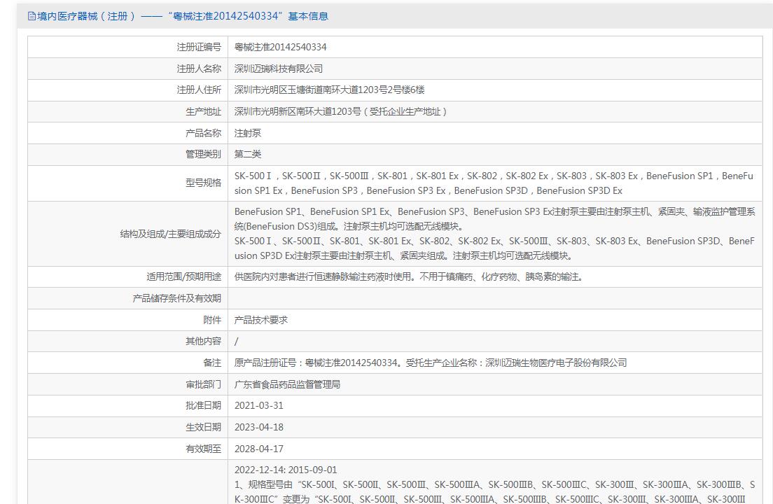Select registration number 粤械注准20142540334 value
This screenshot has height=504, width=773.
click(281, 48)
